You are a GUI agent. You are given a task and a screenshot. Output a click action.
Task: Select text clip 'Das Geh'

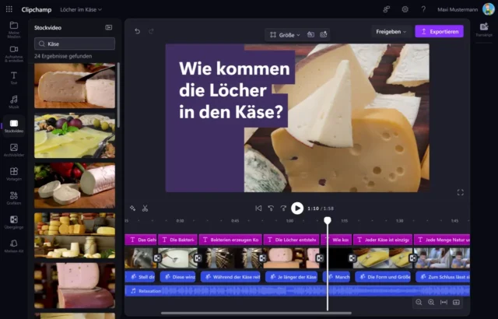click(x=141, y=240)
